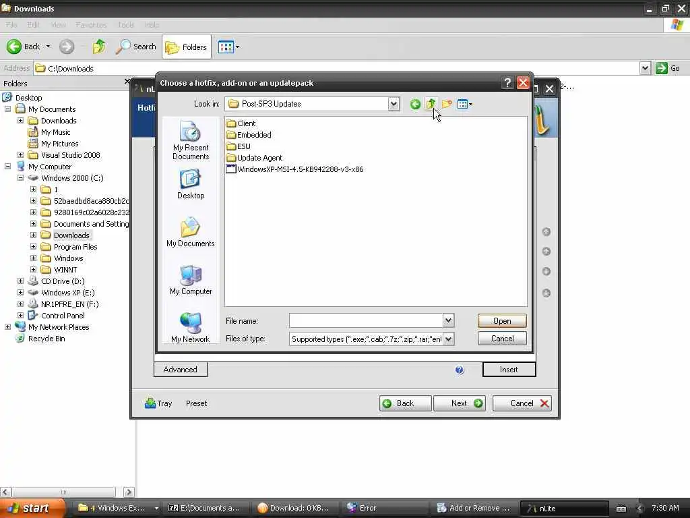The image size is (690, 518).
Task: Click Cancel in file dialog
Action: click(x=502, y=339)
